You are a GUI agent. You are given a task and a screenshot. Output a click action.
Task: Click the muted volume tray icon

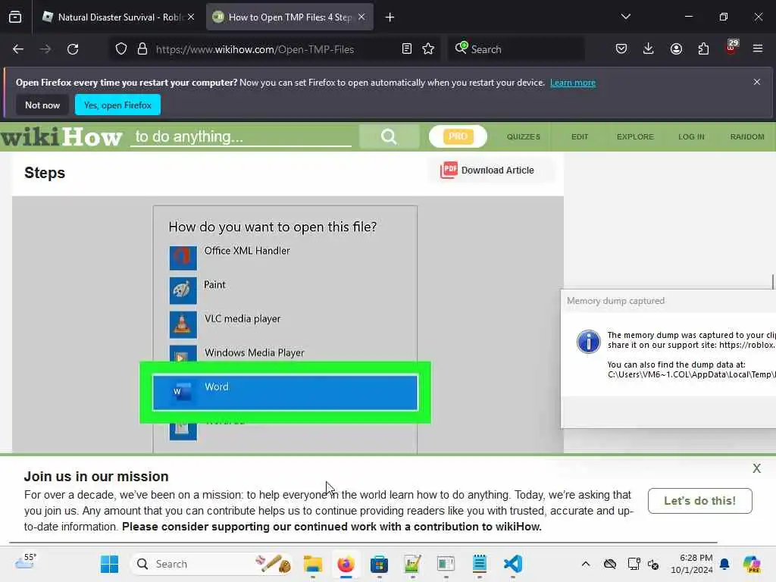coord(653,564)
